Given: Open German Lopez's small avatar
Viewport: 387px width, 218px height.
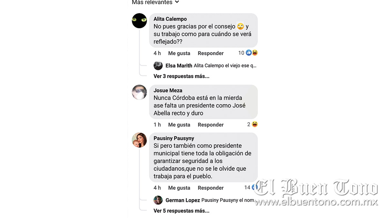Looking at the screenshot, I should point(158,200).
